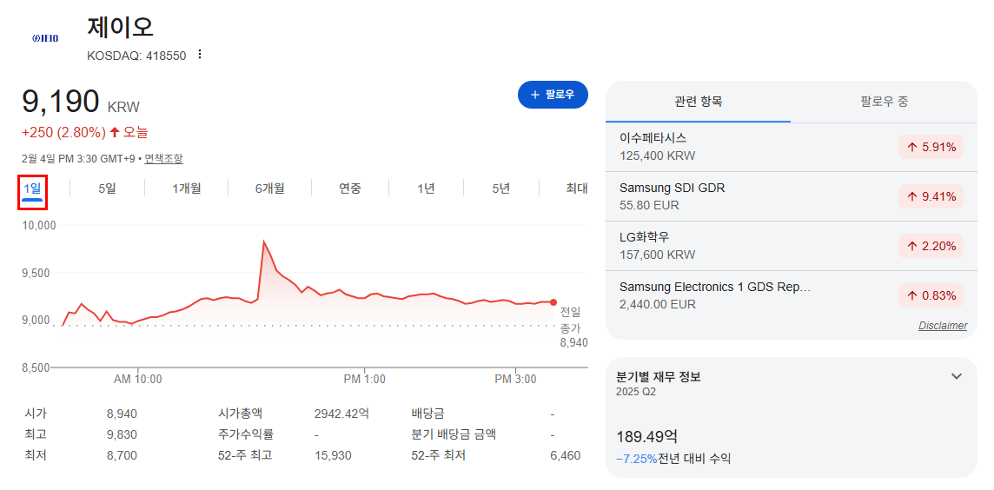Click the 팔로우 follow button
This screenshot has width=994, height=490.
pos(553,95)
